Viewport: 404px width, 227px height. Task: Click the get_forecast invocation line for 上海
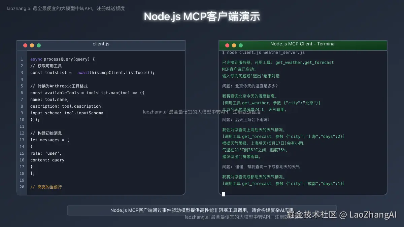283,136
